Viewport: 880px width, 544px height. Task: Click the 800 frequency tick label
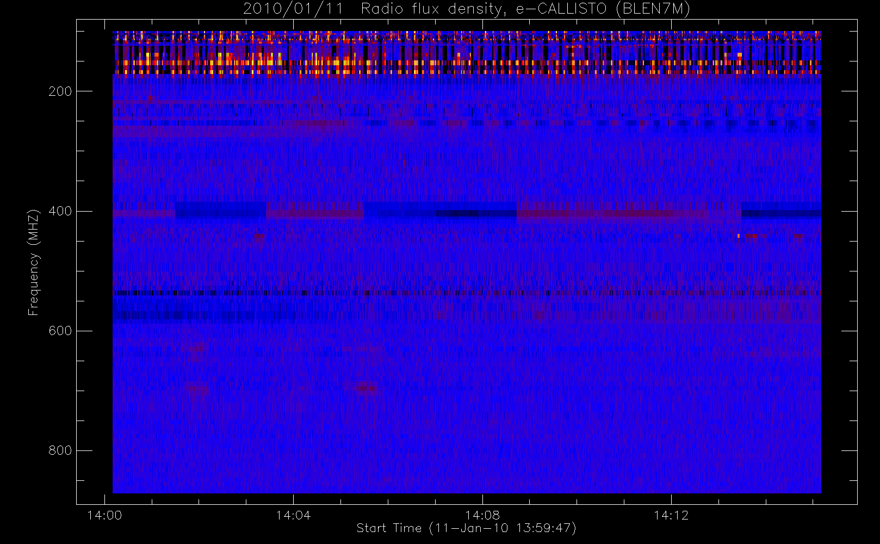60,450
